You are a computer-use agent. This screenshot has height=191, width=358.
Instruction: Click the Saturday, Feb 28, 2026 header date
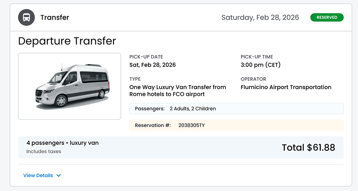pyautogui.click(x=260, y=18)
